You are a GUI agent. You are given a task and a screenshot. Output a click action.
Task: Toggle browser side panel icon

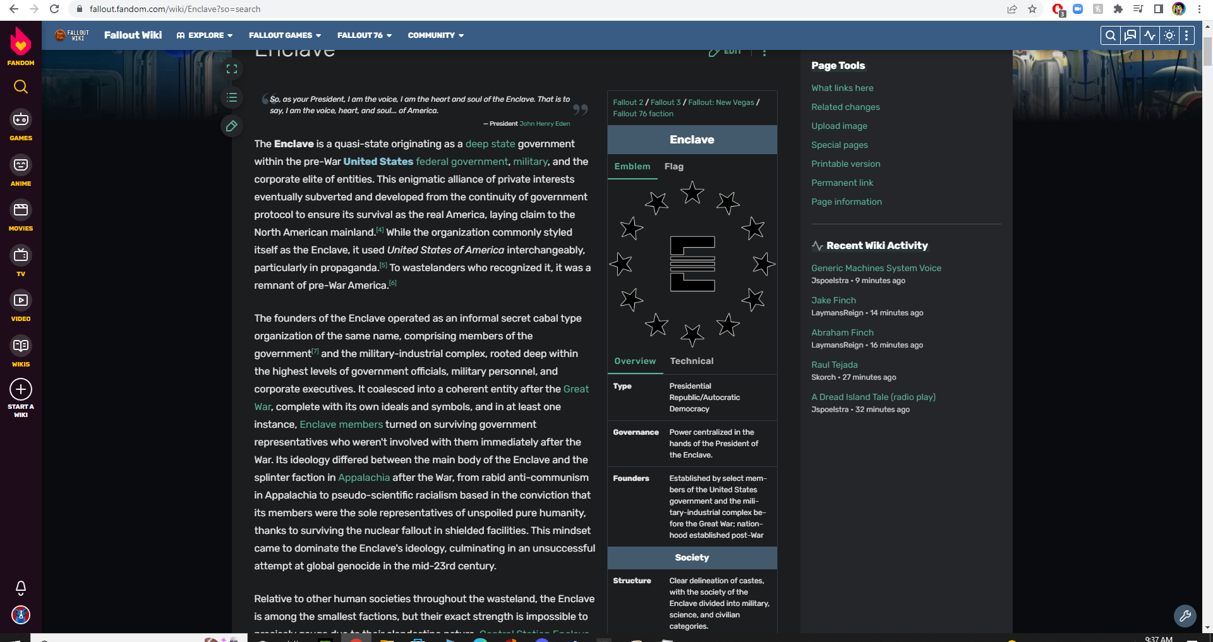point(1158,9)
